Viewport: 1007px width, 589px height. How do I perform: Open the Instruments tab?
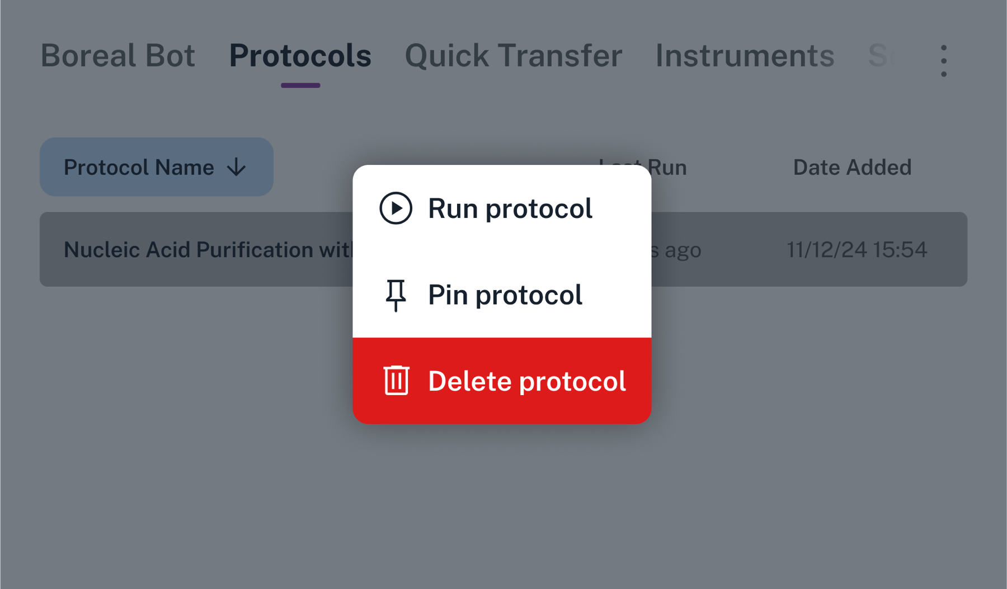[744, 56]
